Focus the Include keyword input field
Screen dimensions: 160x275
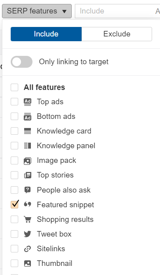tap(117, 11)
